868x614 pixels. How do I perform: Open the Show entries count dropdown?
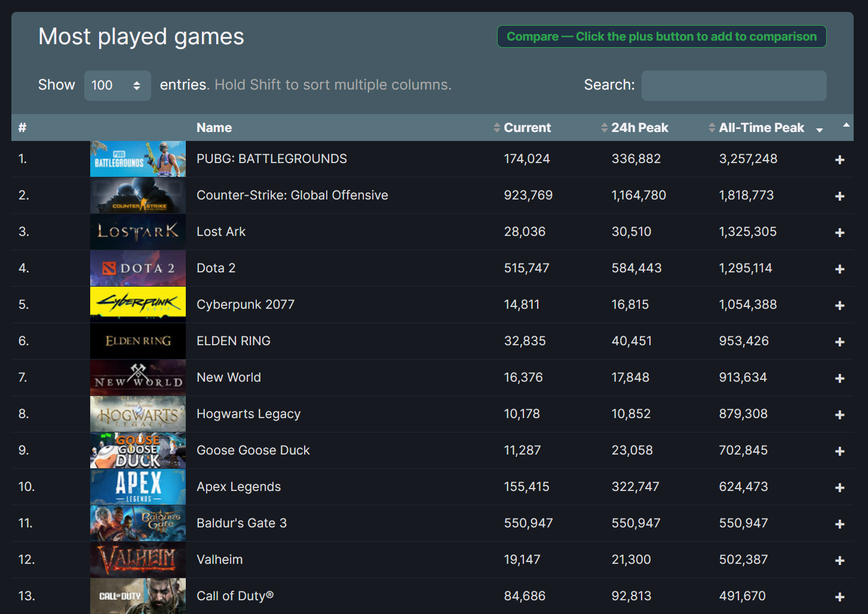117,85
